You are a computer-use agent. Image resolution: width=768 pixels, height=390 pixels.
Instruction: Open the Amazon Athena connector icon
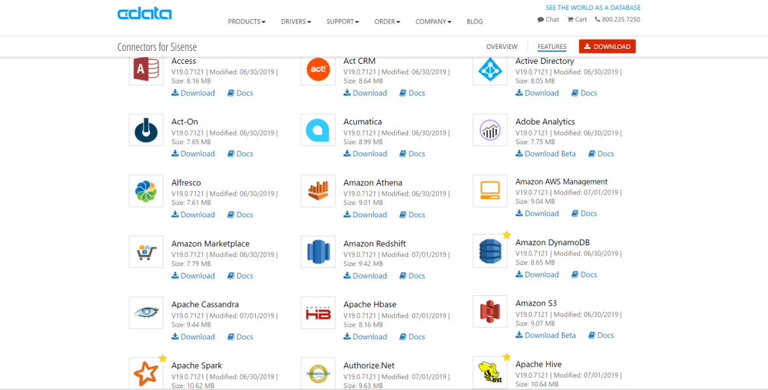coord(318,191)
